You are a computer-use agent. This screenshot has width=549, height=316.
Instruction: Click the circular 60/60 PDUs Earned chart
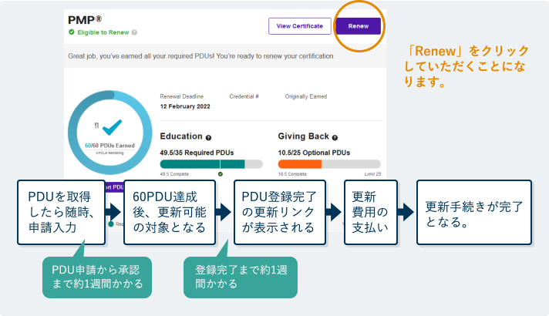(x=110, y=133)
